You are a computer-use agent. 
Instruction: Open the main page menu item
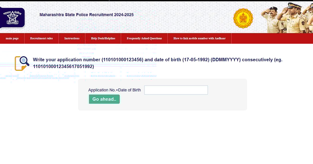tap(12, 38)
